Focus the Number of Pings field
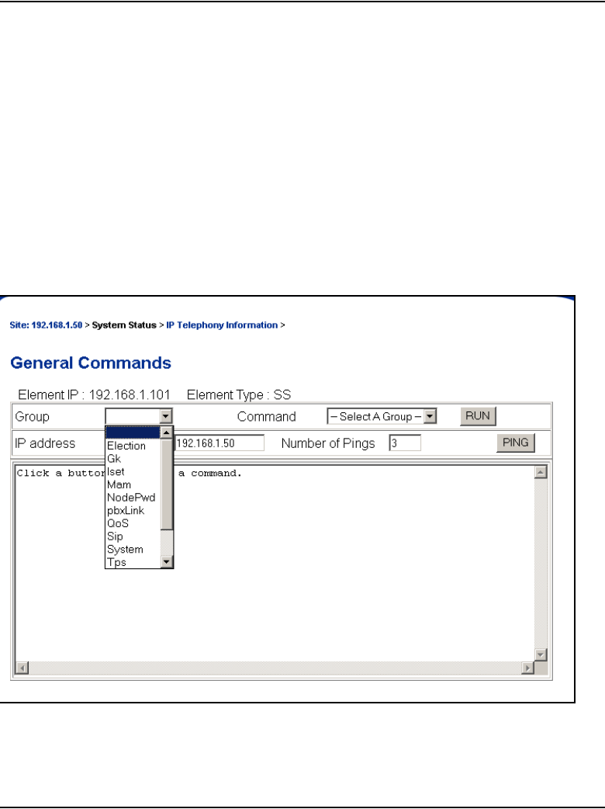The width and height of the screenshot is (605, 809). pos(405,443)
